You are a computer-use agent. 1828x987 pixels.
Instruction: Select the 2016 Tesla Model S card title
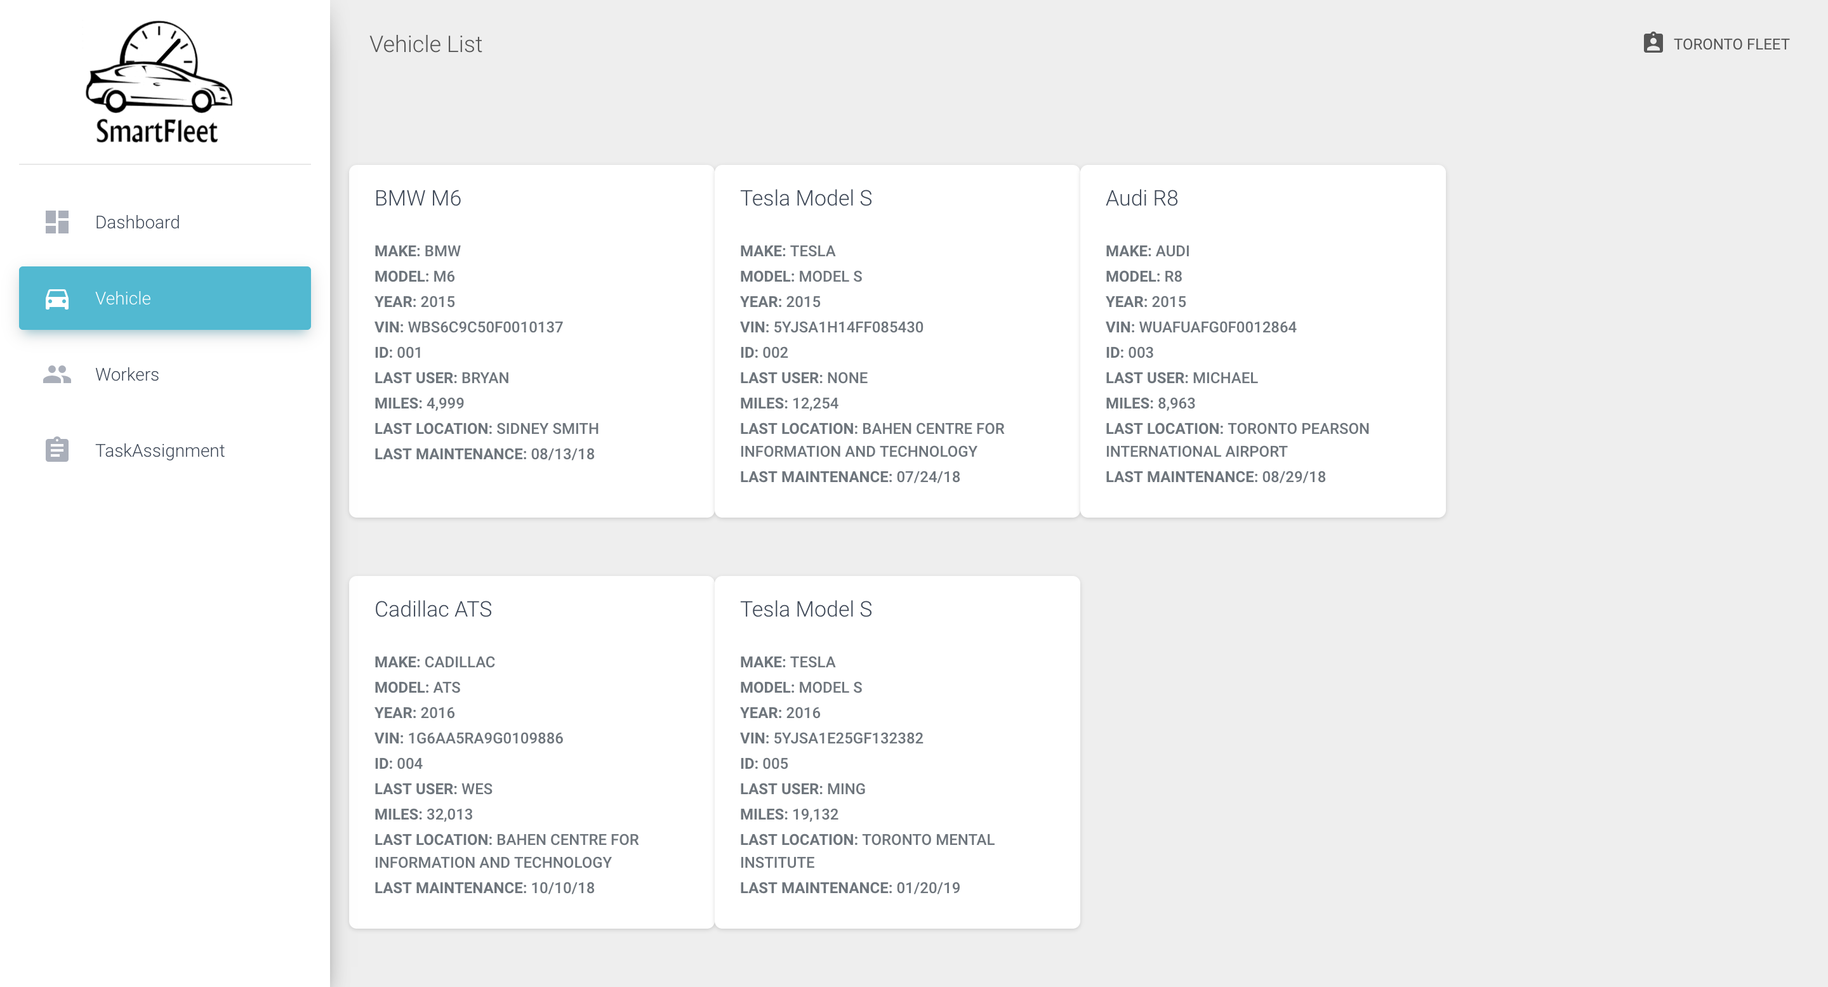805,609
